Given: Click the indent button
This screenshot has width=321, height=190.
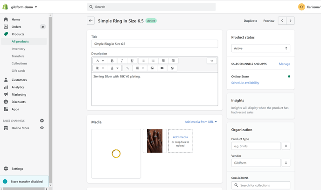Looking at the screenshot, I should pos(173,61).
